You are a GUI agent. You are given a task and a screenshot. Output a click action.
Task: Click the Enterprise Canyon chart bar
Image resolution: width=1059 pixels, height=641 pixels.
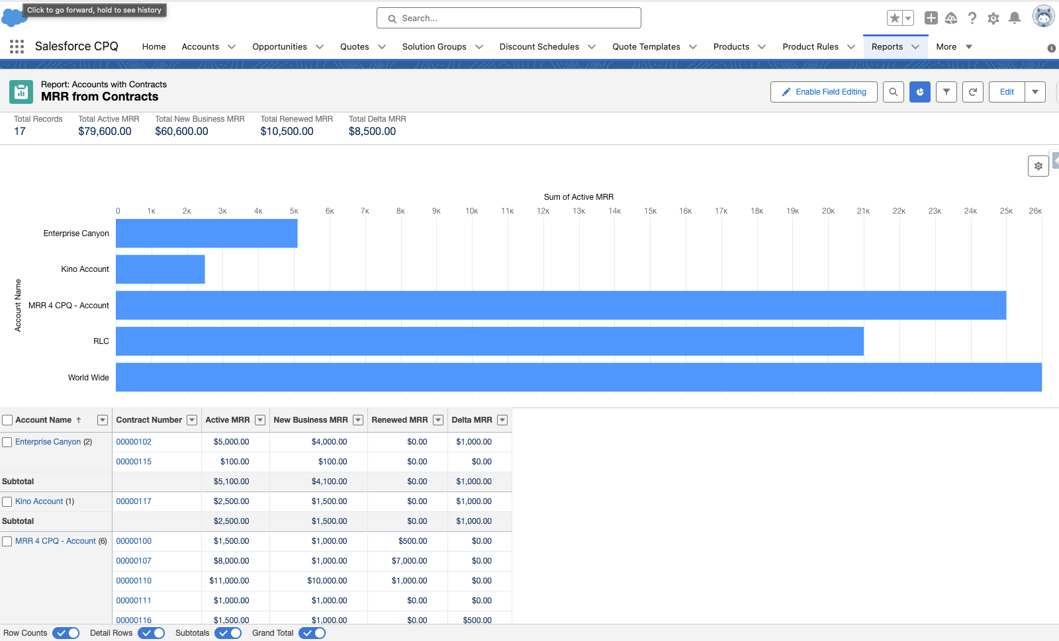pos(207,234)
